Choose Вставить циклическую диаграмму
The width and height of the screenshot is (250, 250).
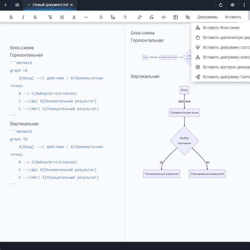click(221, 38)
